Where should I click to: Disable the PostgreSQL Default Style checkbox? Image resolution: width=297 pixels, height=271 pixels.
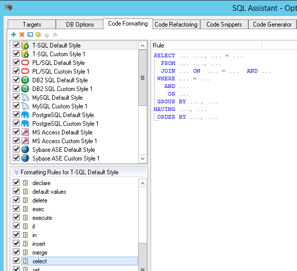pos(16,115)
